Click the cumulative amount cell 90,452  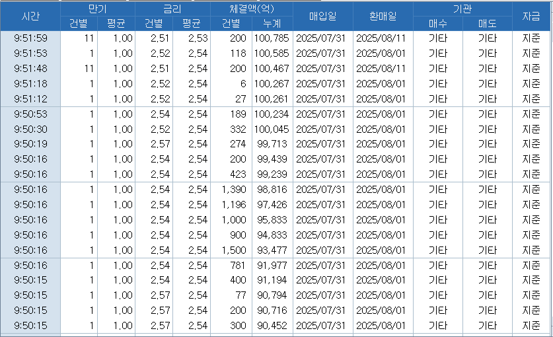tap(272, 325)
